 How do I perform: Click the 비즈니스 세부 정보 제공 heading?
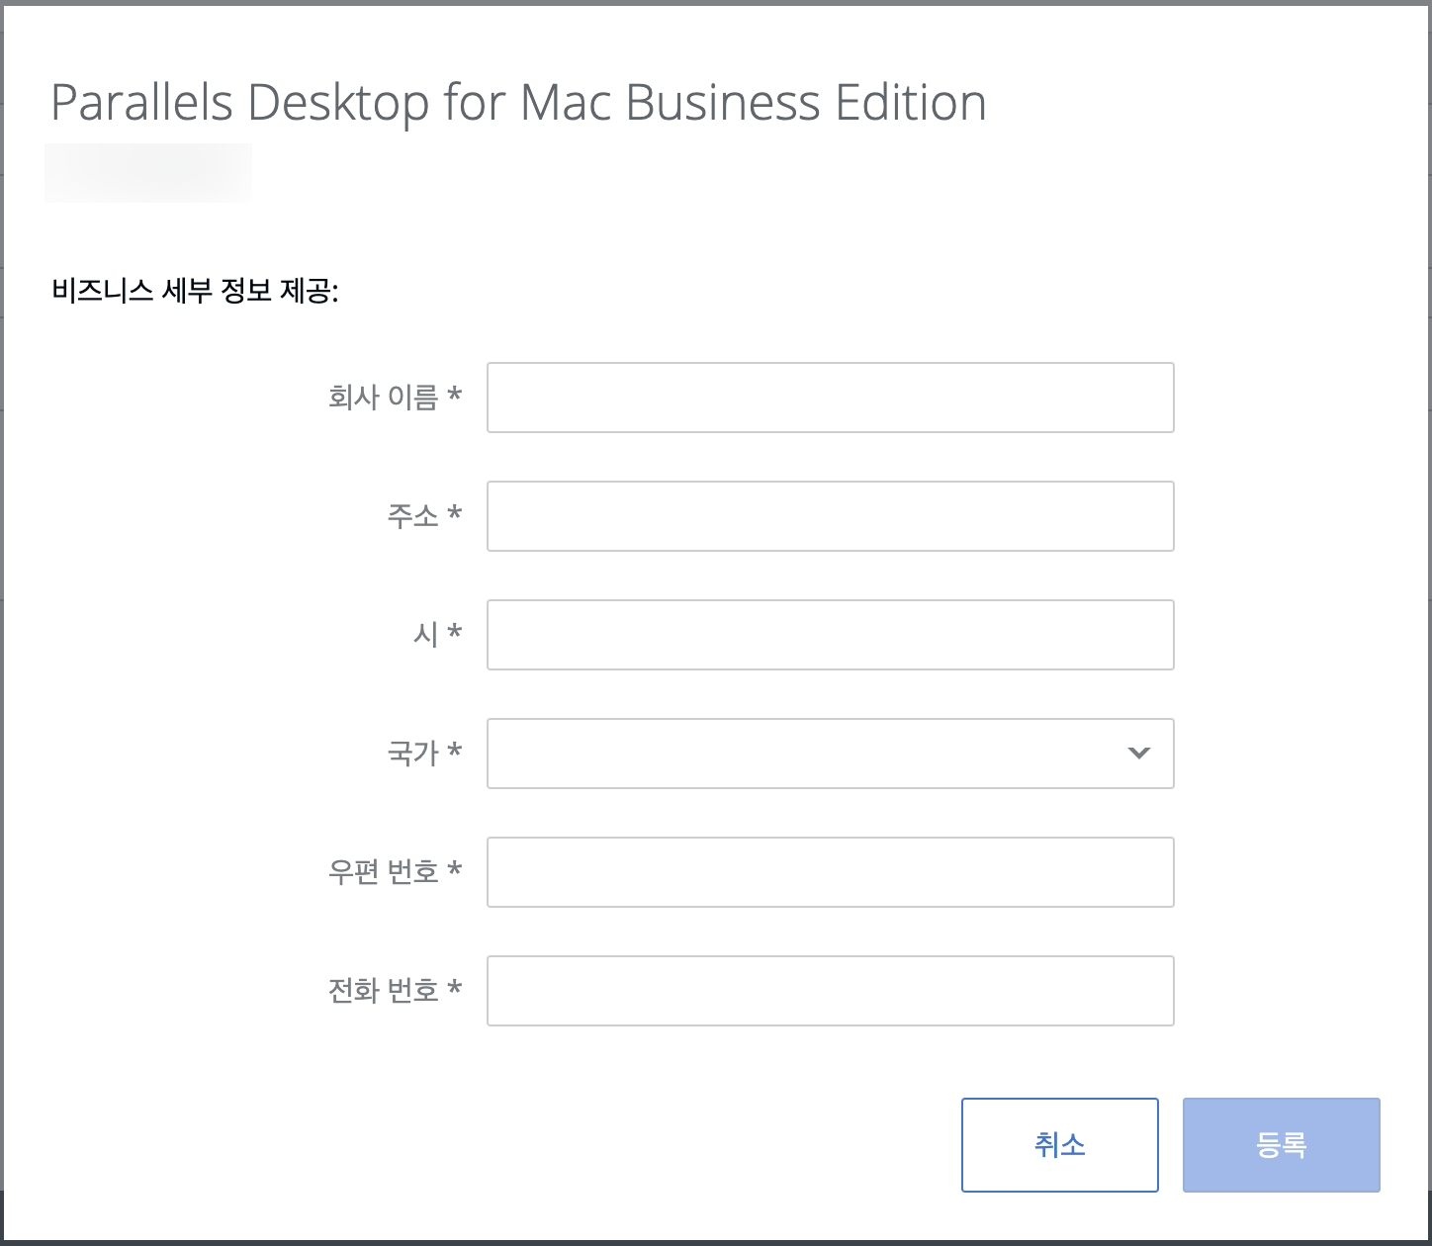pos(195,292)
